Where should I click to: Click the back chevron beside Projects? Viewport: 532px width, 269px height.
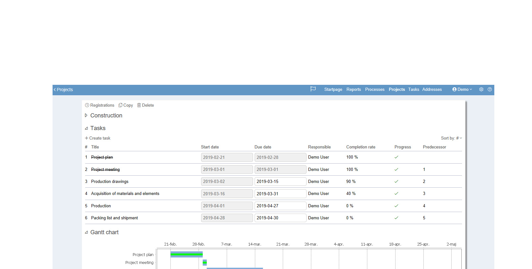[55, 90]
